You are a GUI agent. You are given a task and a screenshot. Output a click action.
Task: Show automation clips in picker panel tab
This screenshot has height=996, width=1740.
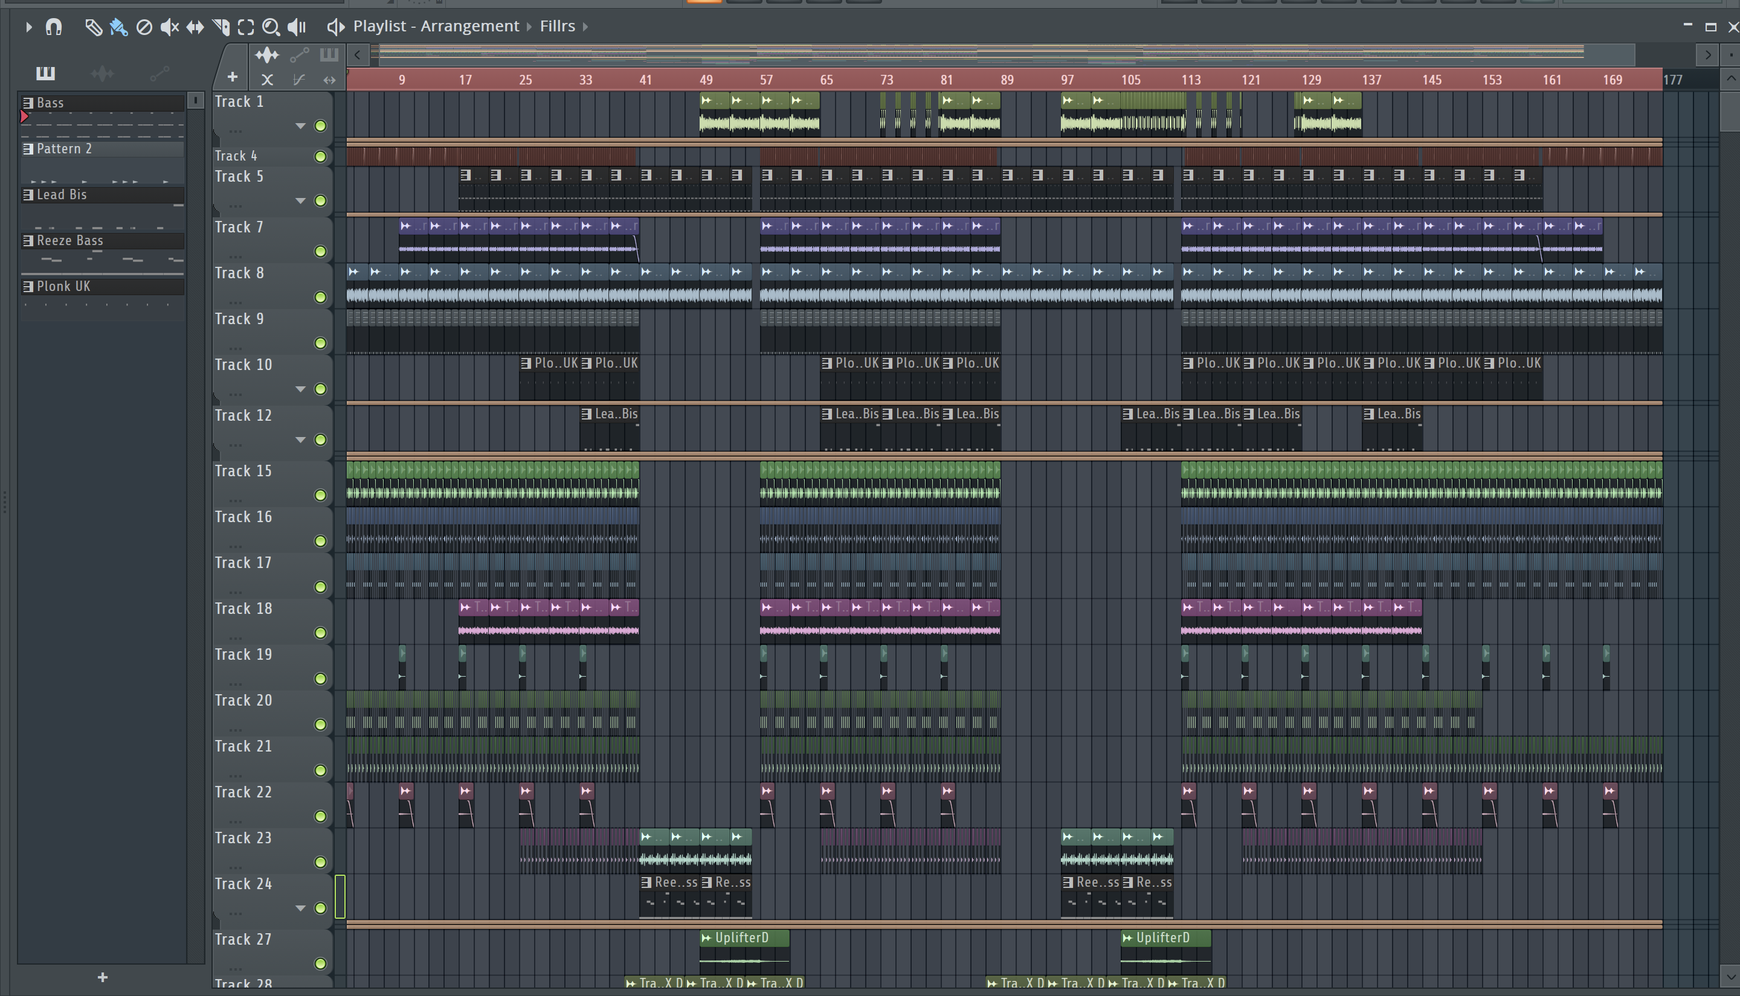159,73
